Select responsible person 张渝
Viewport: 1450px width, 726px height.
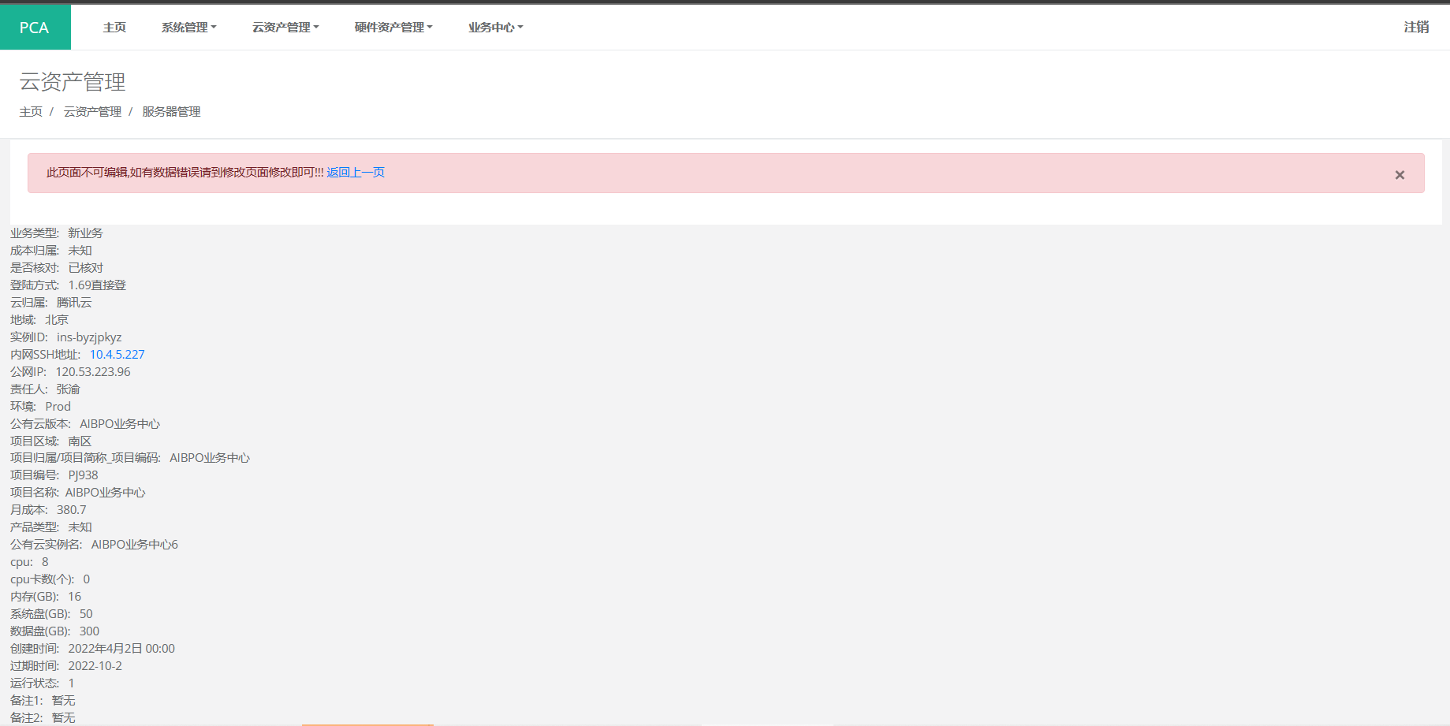68,389
